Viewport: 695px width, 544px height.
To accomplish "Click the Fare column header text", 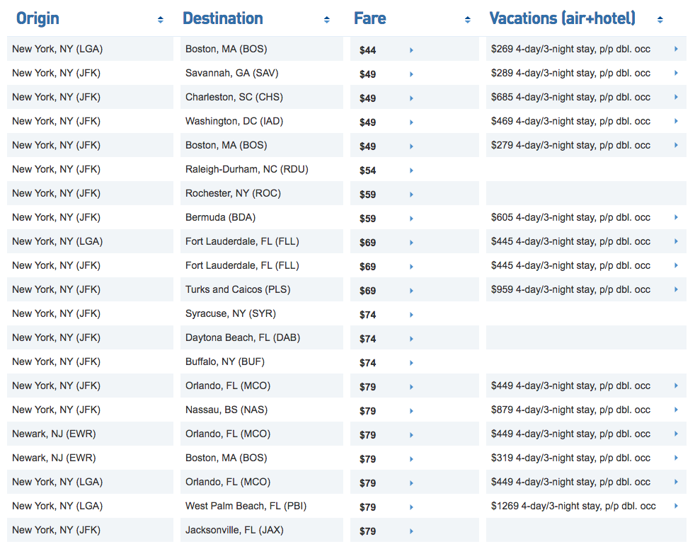I will click(x=369, y=18).
